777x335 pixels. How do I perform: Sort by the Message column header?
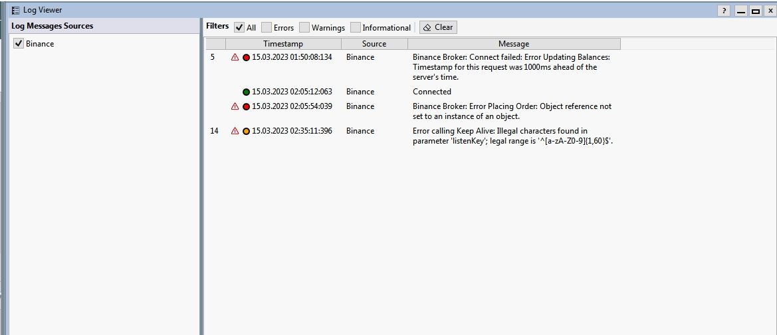[514, 44]
